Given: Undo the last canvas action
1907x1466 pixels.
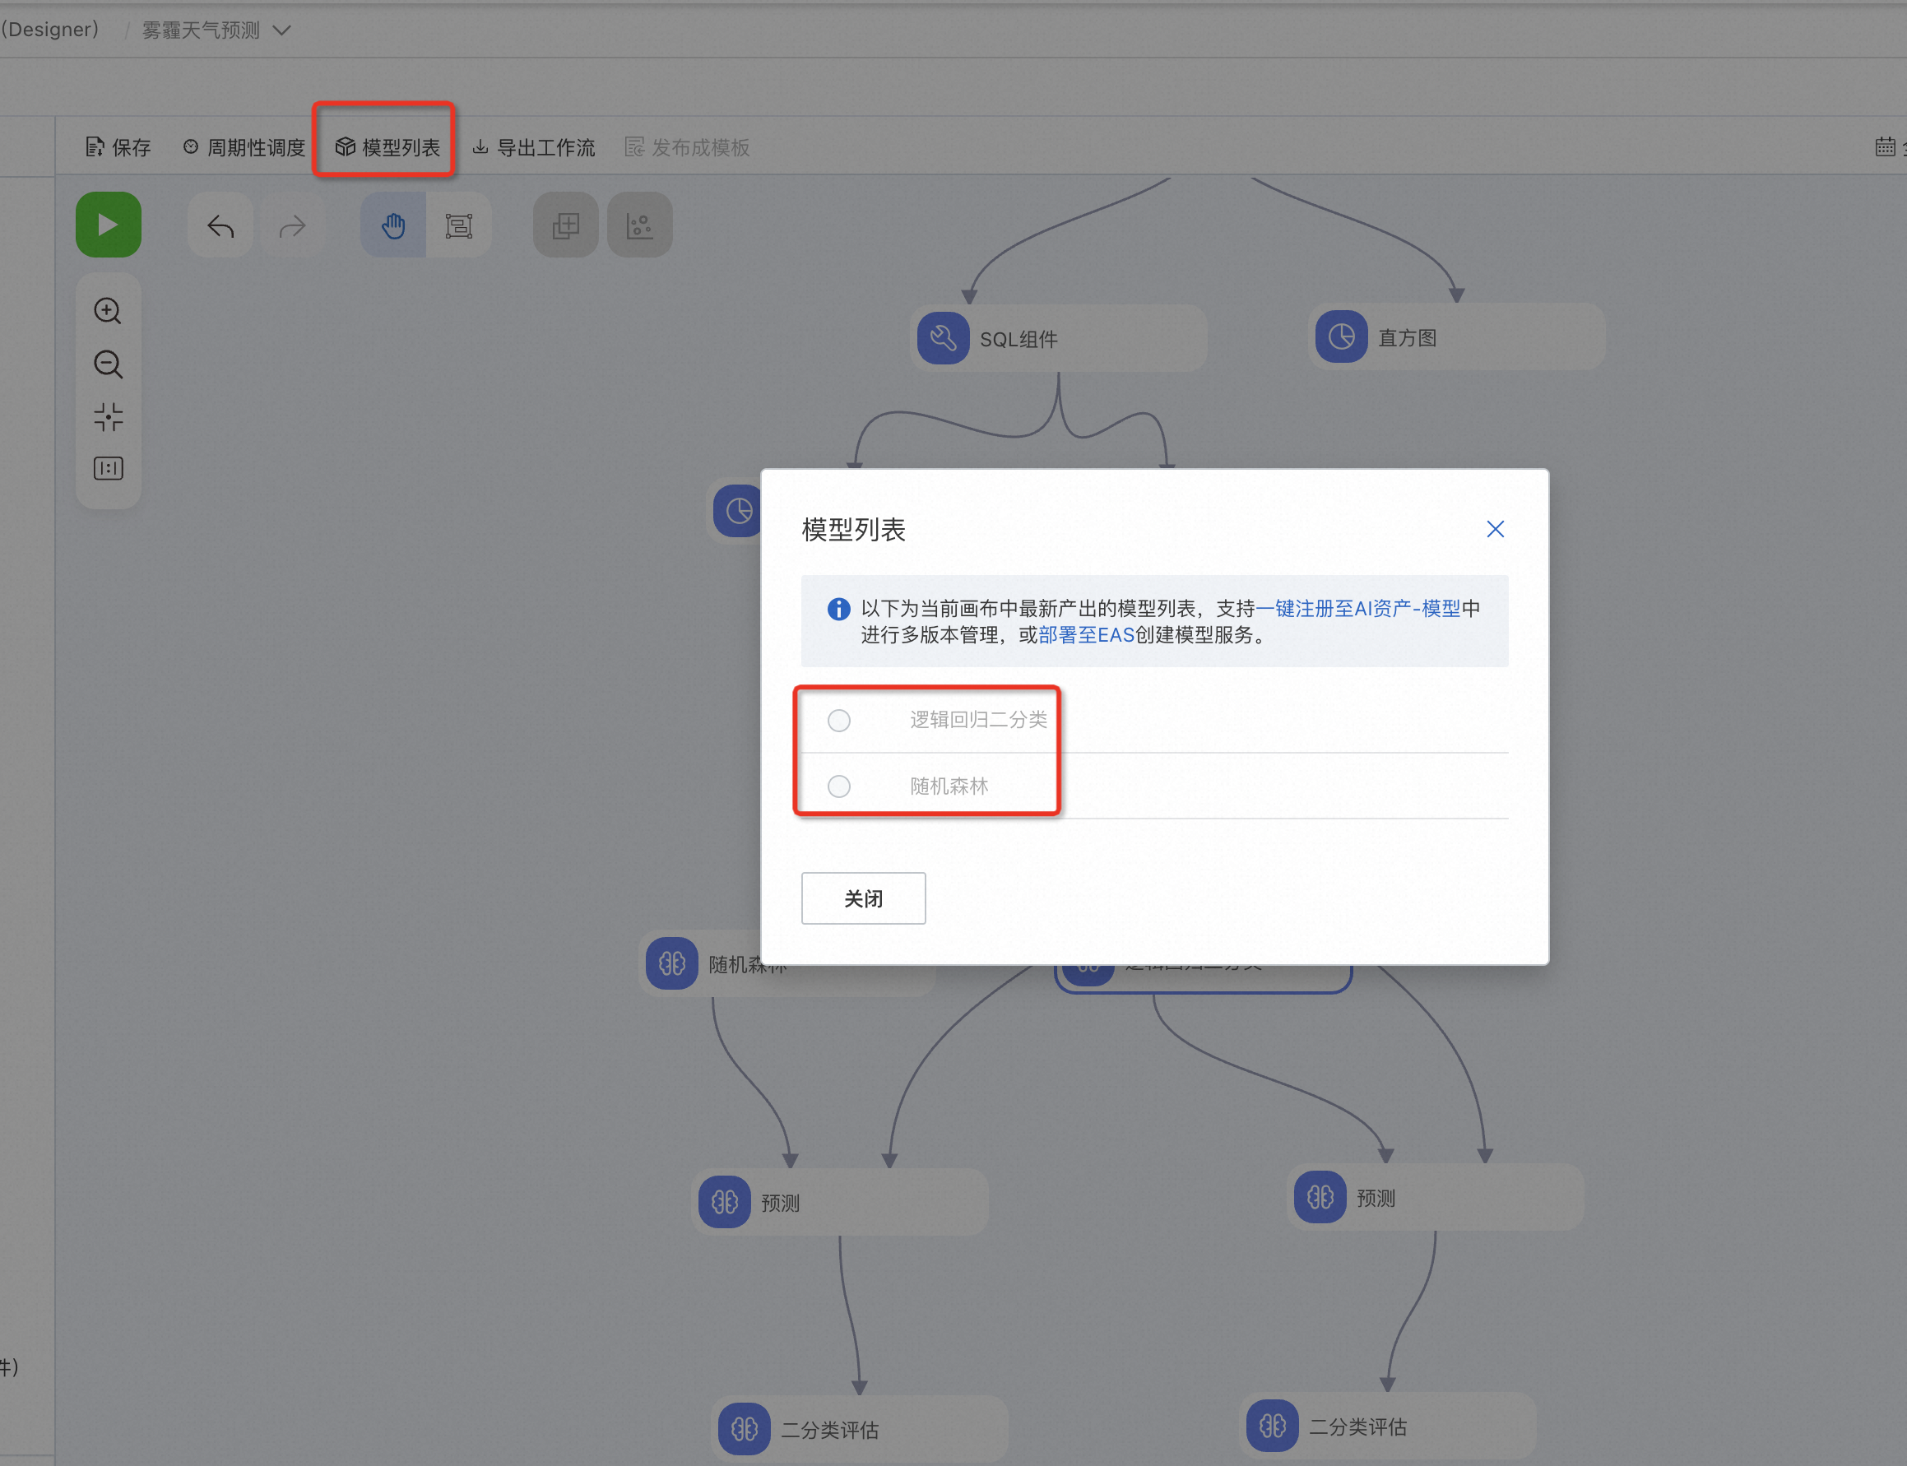Looking at the screenshot, I should point(220,226).
